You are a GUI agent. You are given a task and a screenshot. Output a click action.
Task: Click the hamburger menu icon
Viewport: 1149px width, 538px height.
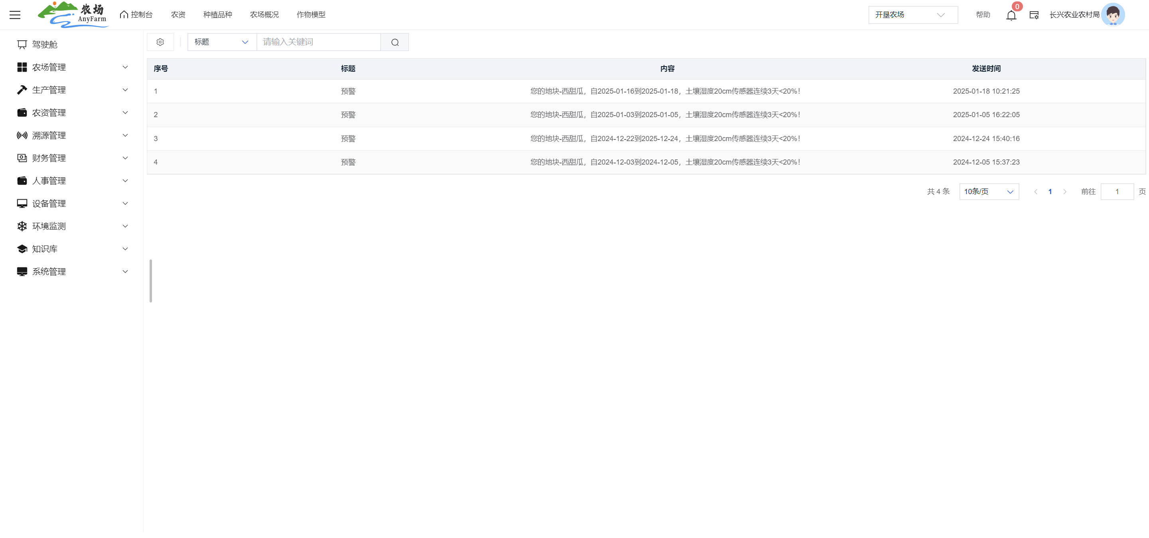(15, 15)
